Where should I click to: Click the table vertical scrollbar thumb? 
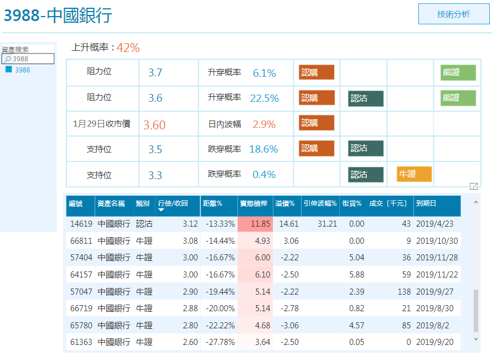click(476, 310)
